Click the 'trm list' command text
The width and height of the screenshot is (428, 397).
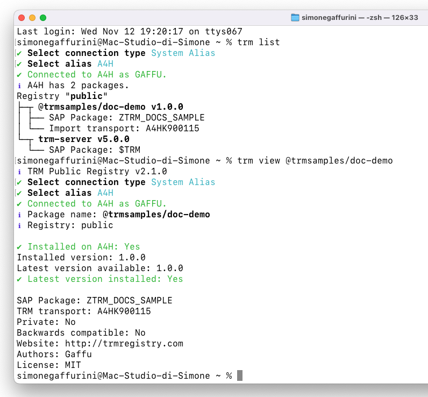pos(259,42)
